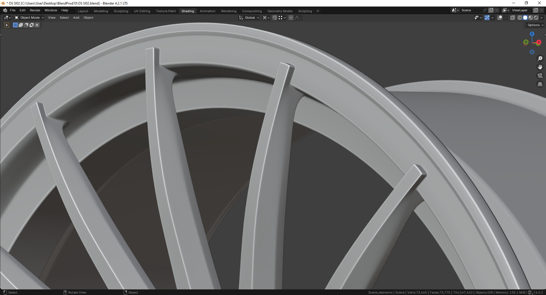The image size is (546, 295).
Task: Switch to the Compositing workspace tab
Action: pos(252,11)
